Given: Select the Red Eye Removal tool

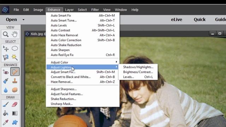Looking at the screenshot, I should coord(6,72).
